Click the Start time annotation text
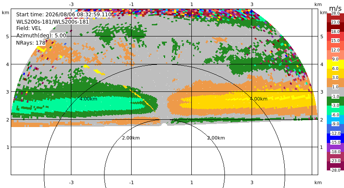This screenshot has height=188, width=344. click(64, 15)
